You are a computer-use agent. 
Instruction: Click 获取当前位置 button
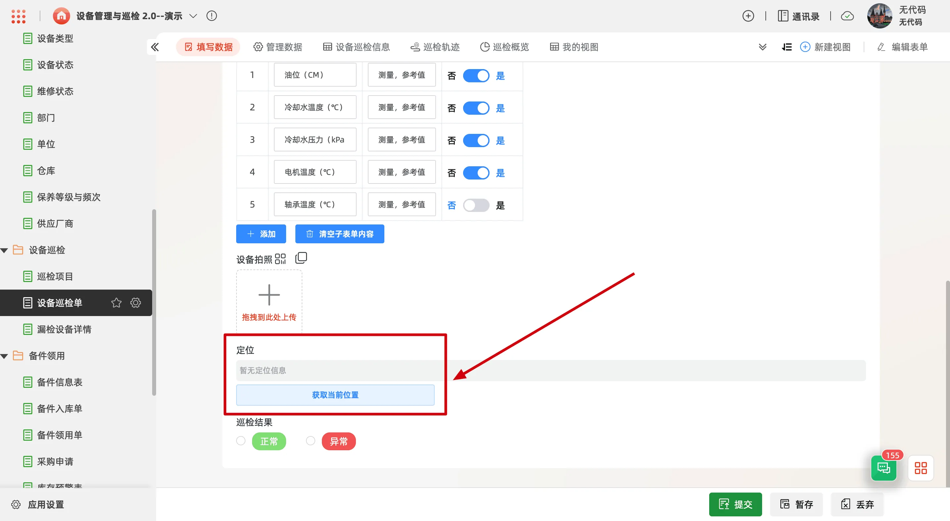pos(335,395)
